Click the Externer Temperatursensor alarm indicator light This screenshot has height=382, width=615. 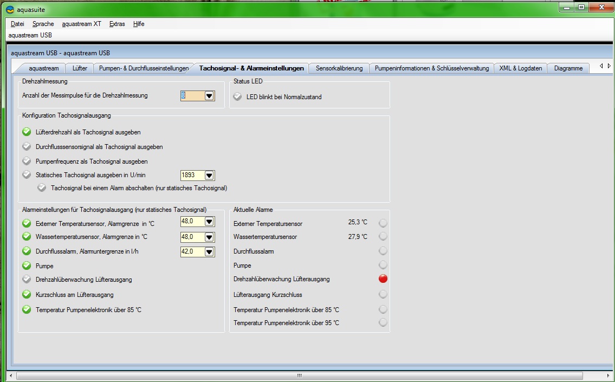(383, 223)
